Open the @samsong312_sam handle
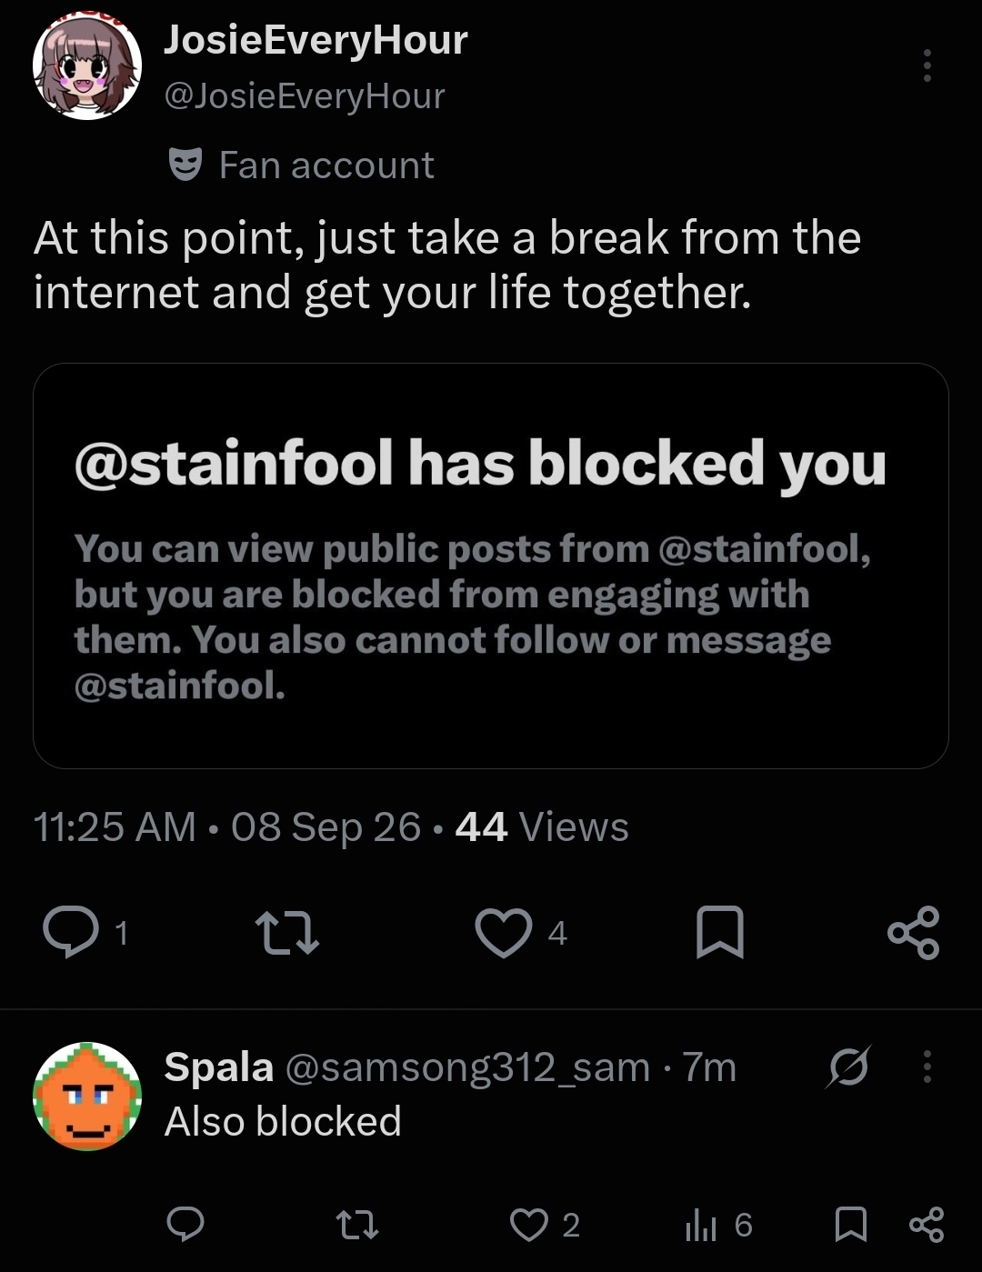Screen dimensions: 982x1272 pyautogui.click(x=467, y=1067)
